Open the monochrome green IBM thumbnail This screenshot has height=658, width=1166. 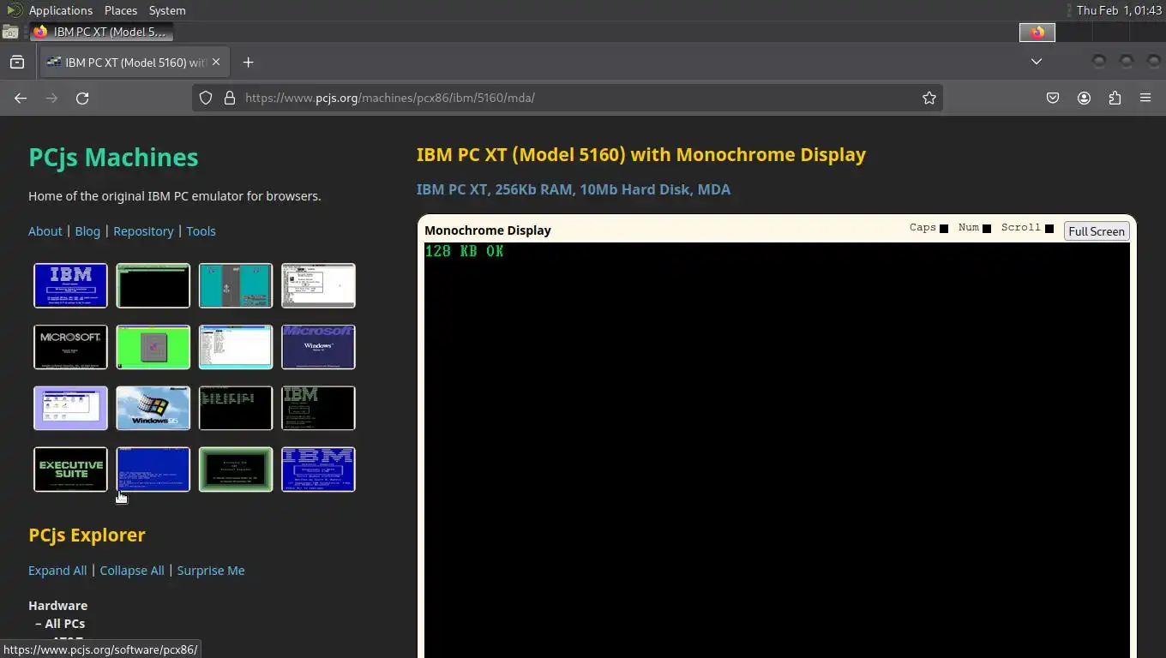click(318, 408)
